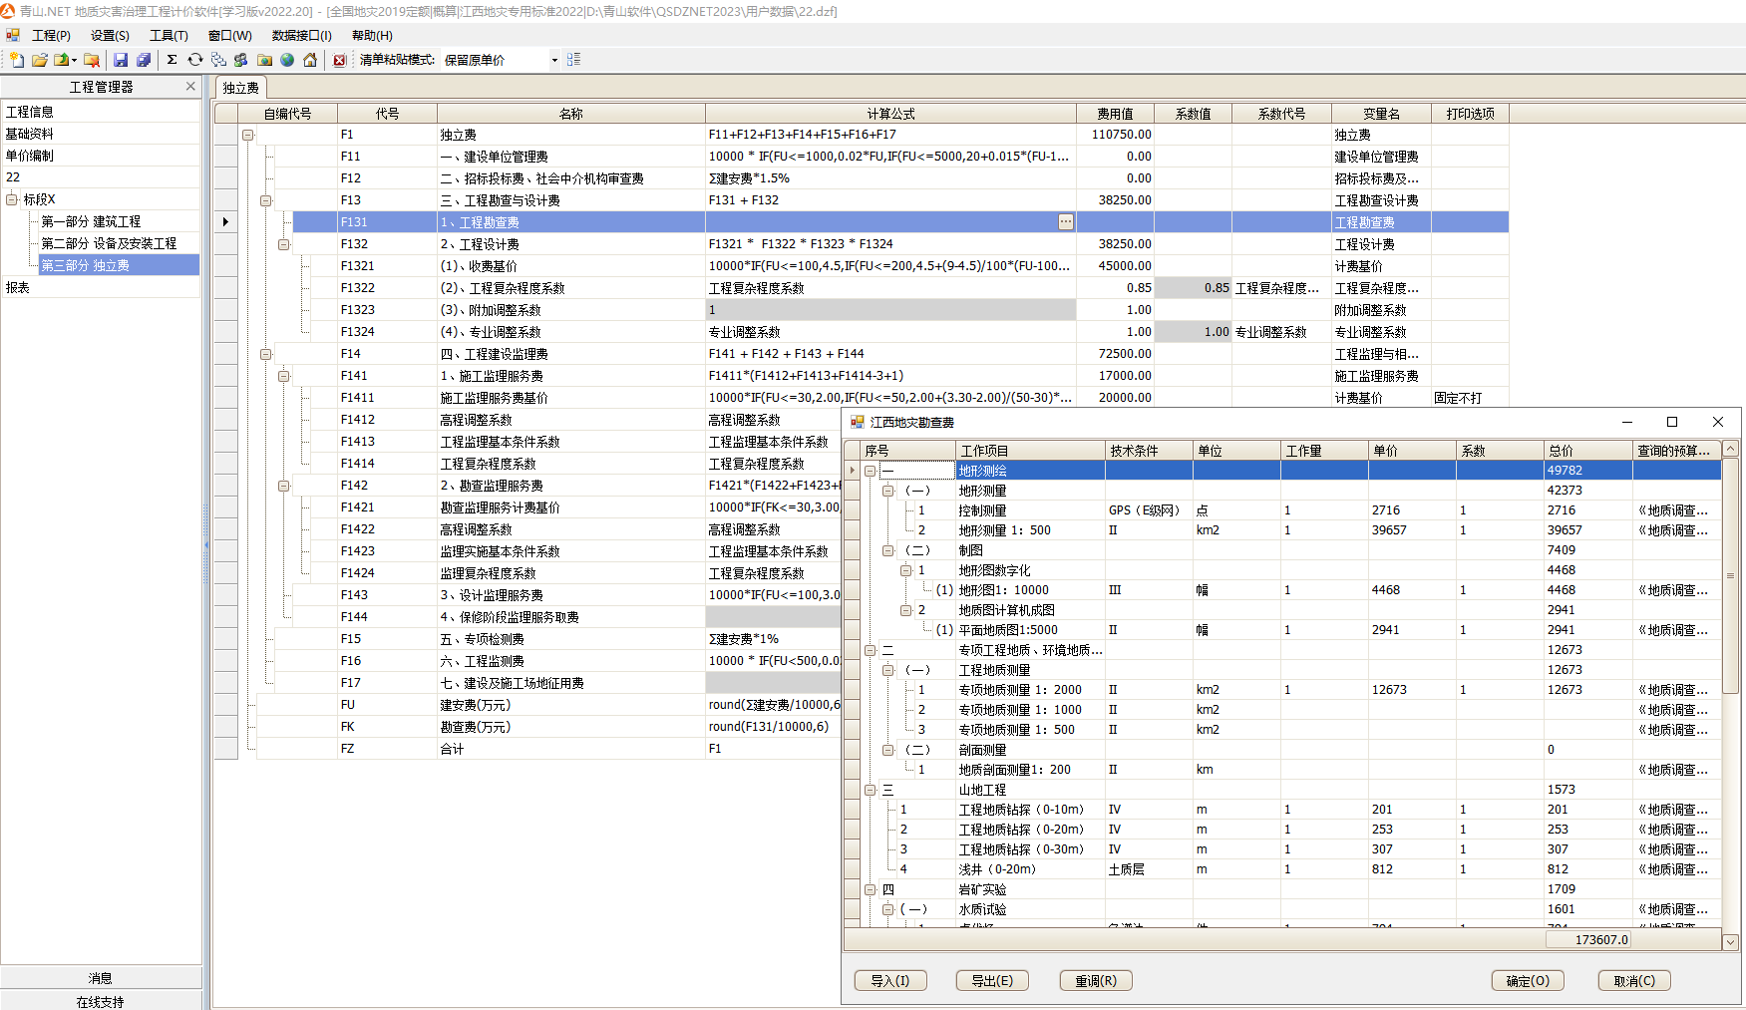Open a project with the folder icon
The height and width of the screenshot is (1010, 1746).
point(40,60)
